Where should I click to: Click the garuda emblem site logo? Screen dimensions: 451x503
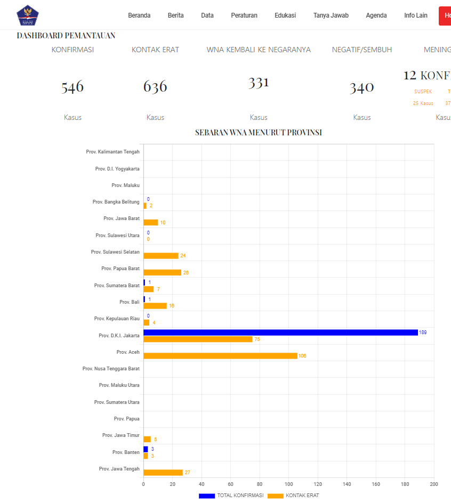(28, 15)
